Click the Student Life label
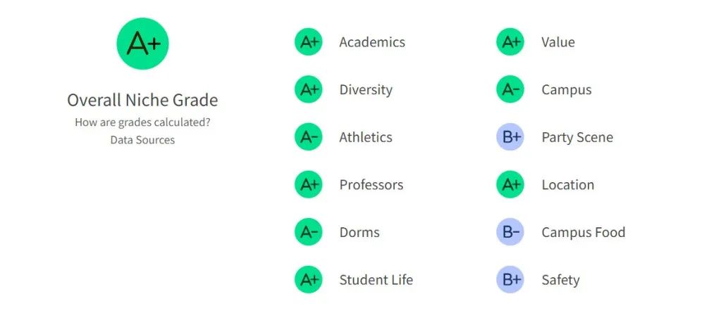 coord(376,280)
